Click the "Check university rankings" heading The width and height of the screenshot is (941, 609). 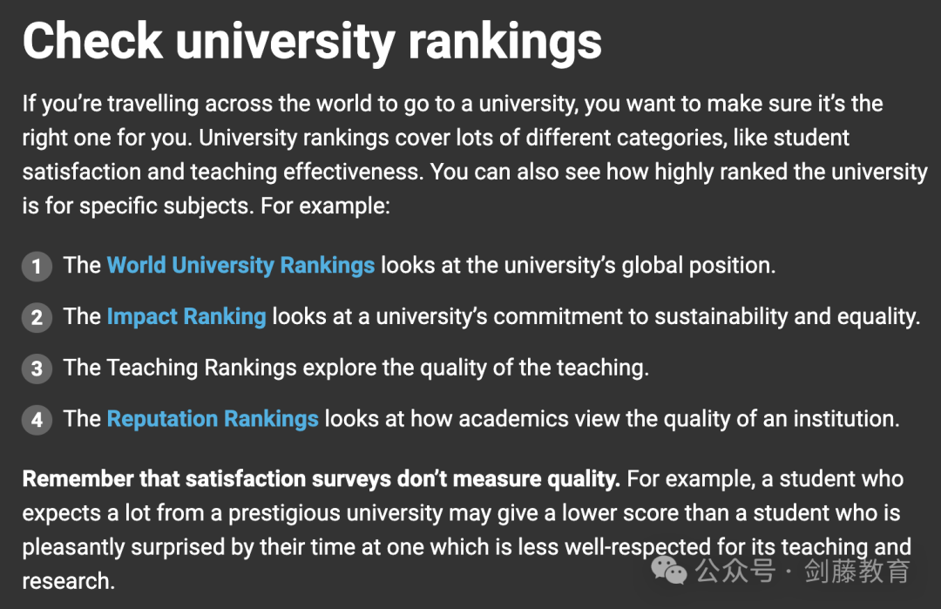click(x=312, y=41)
